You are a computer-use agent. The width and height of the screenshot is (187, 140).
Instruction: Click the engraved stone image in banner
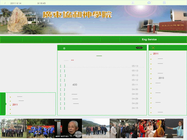click(17, 20)
